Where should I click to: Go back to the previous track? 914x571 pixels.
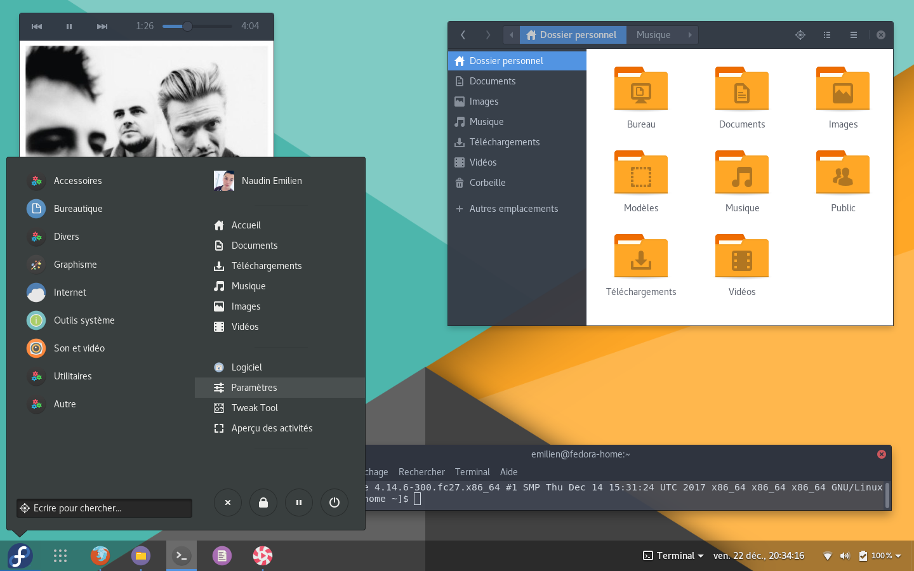pyautogui.click(x=37, y=27)
